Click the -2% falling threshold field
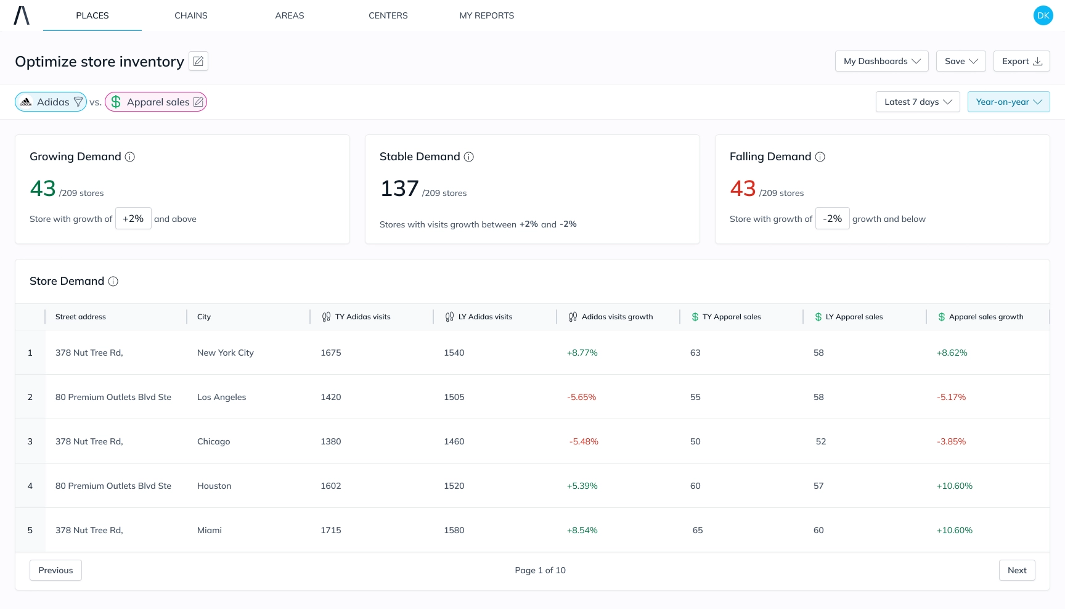 pos(832,218)
